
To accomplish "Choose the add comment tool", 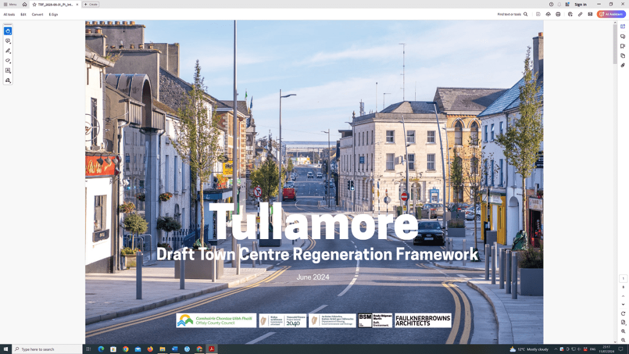I will (x=8, y=41).
